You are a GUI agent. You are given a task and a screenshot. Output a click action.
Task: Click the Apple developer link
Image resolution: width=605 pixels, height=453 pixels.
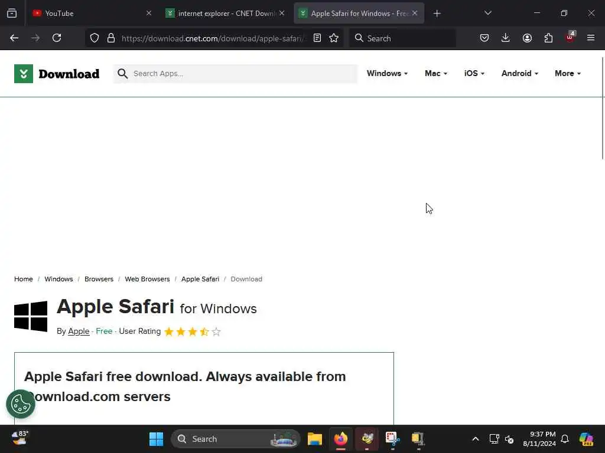pos(79,331)
